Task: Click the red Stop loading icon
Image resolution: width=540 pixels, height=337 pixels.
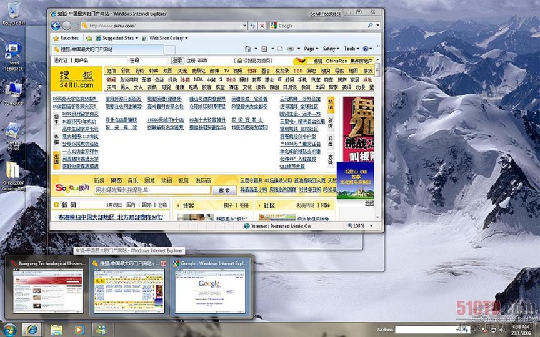Action: 262,26
